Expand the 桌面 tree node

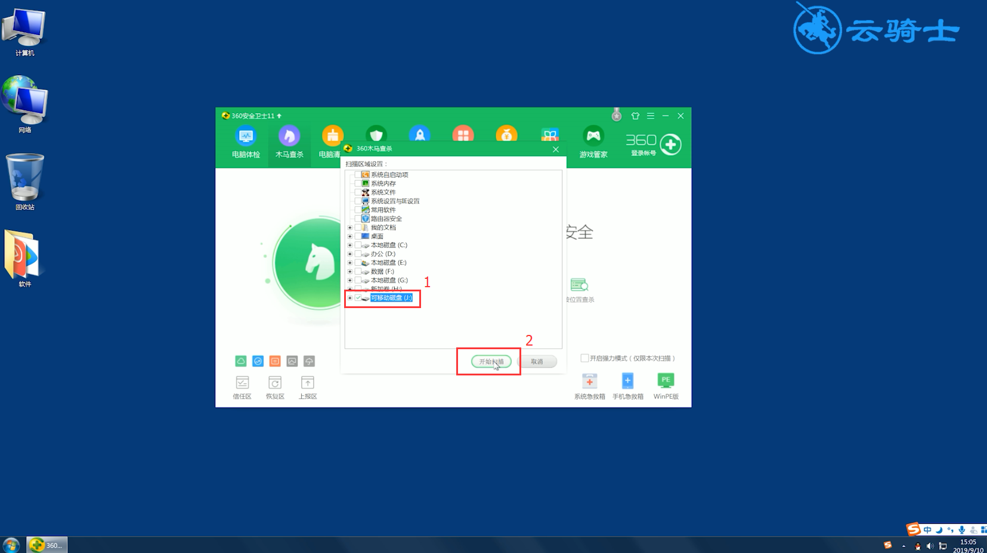[350, 236]
